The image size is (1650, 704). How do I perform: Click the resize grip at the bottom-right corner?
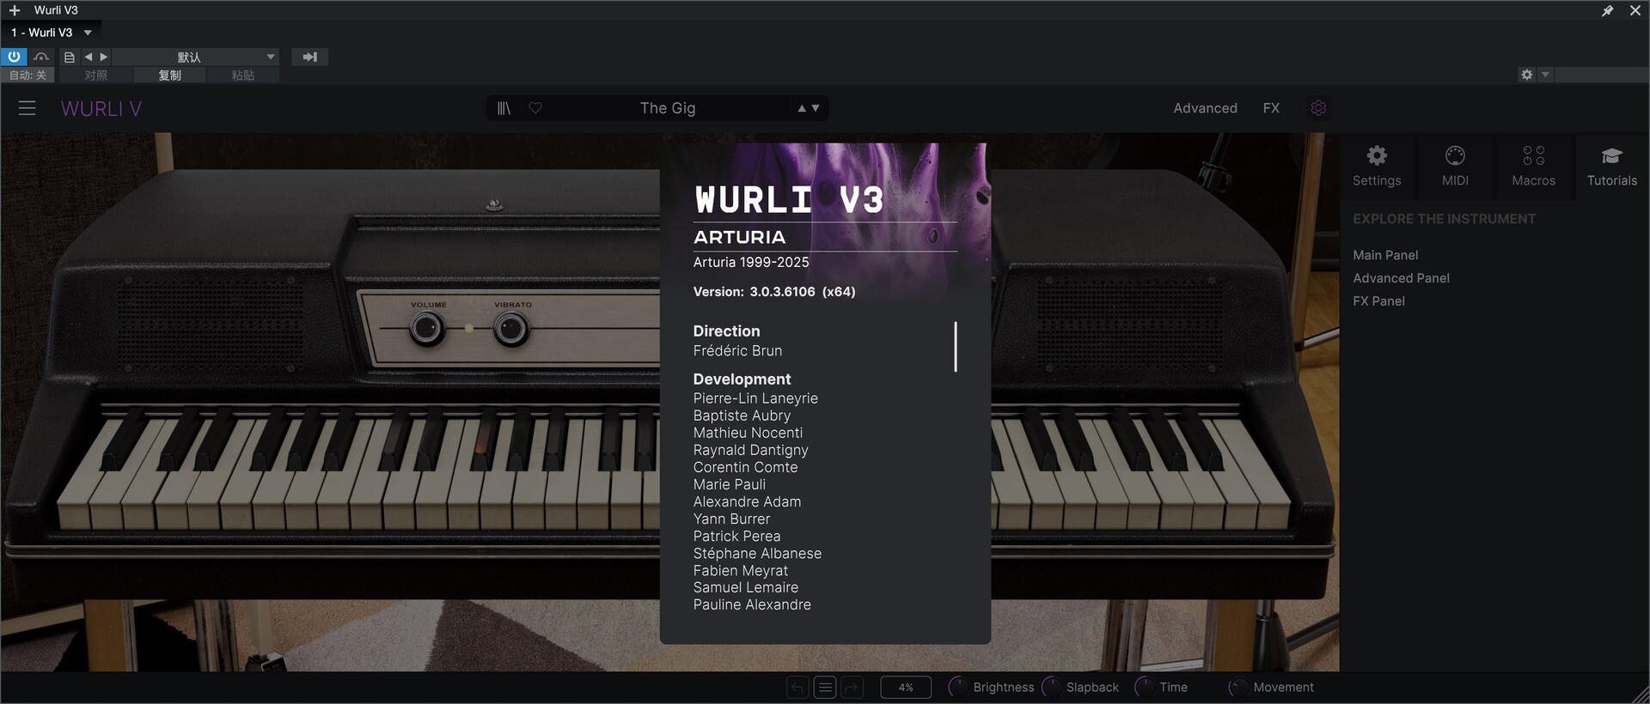click(x=1640, y=695)
